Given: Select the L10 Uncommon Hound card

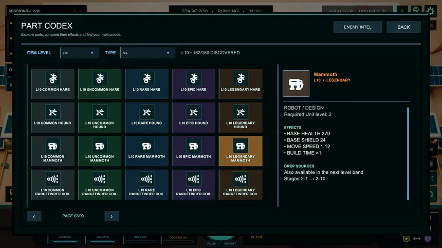Looking at the screenshot, I should 100,117.
